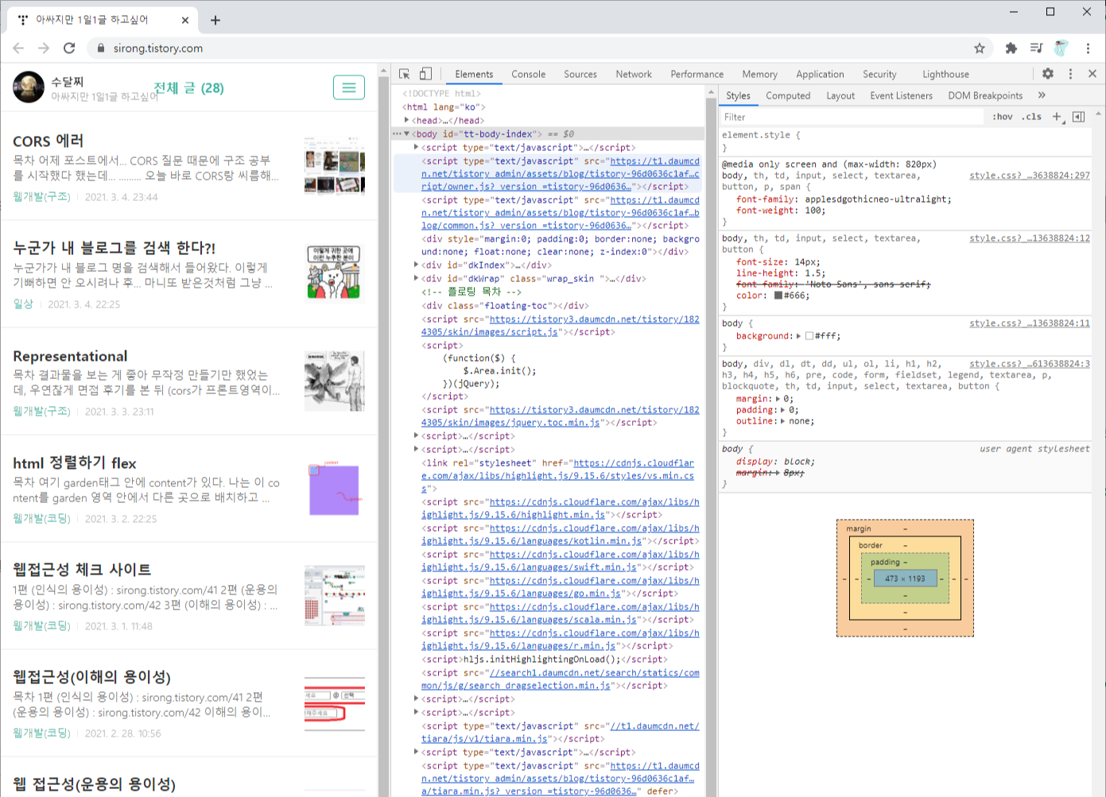Open the highlight.min.js script URL link
The height and width of the screenshot is (797, 1106).
click(x=560, y=508)
